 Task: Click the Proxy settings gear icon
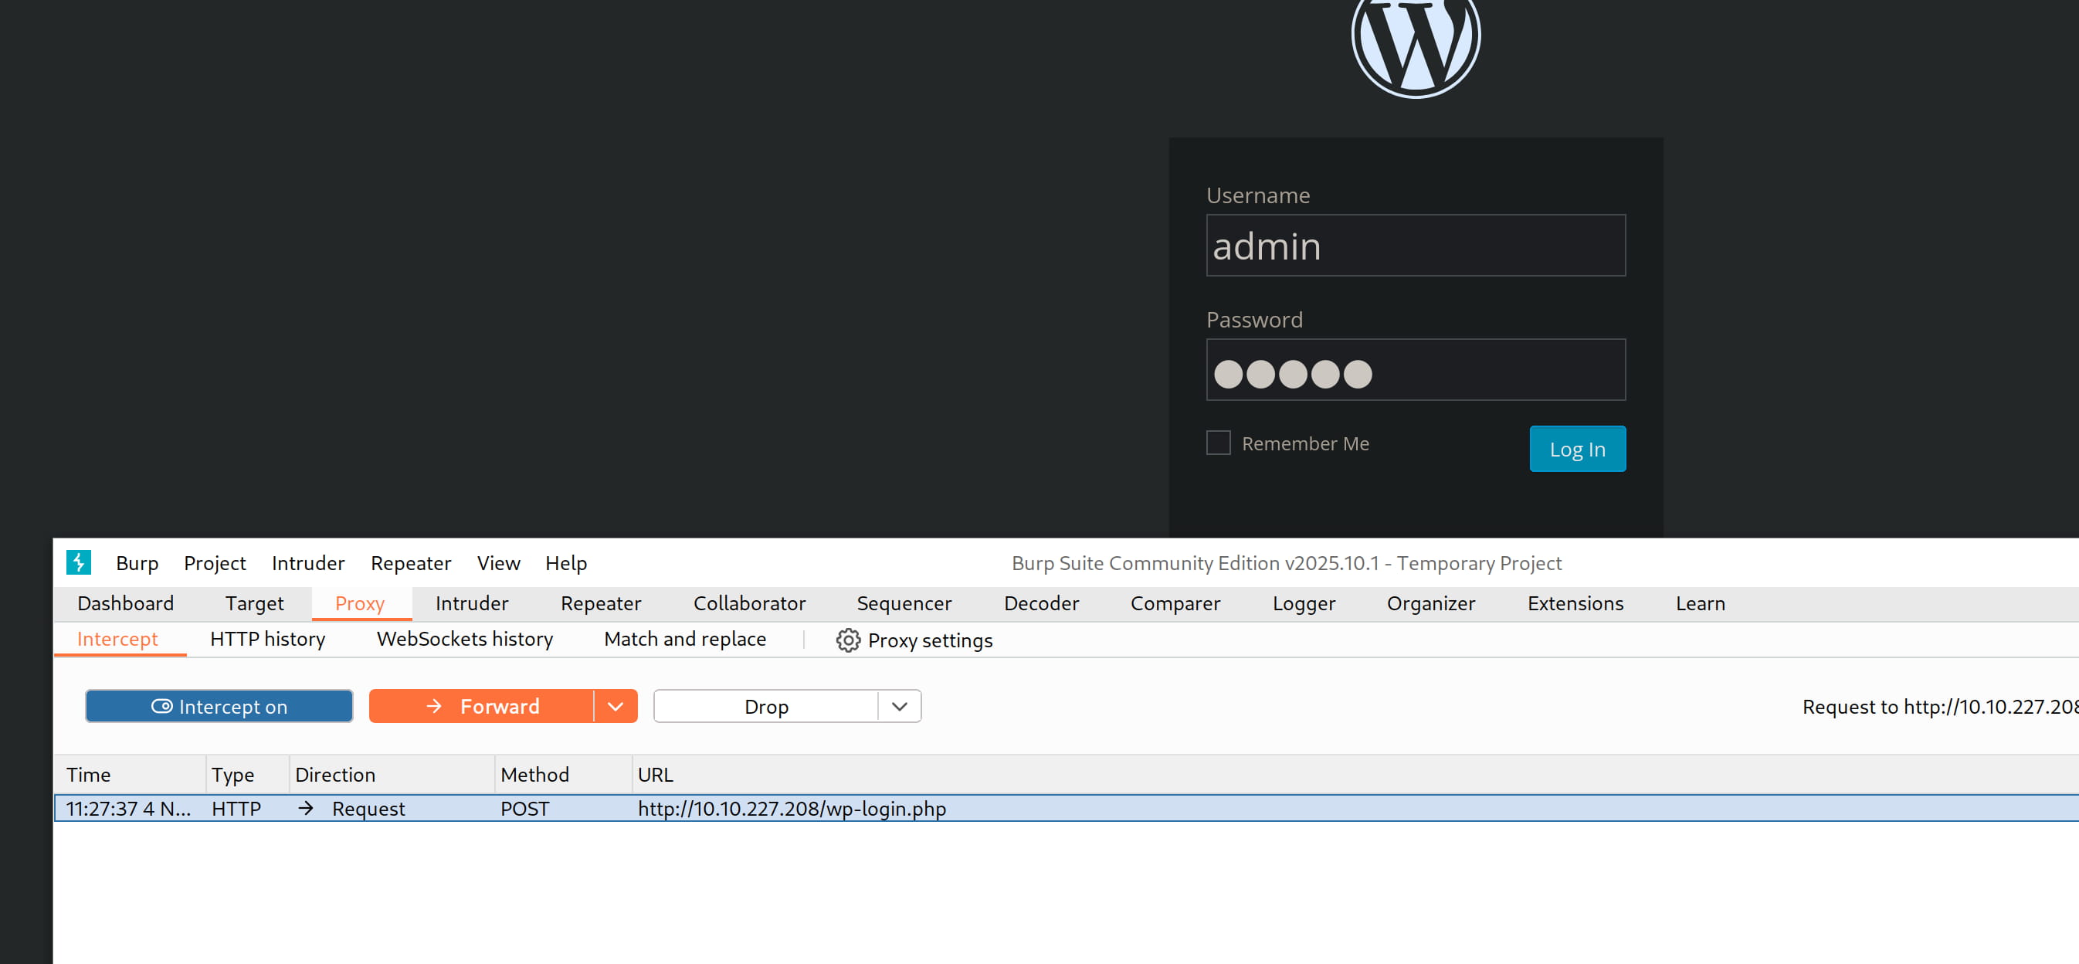tap(847, 640)
